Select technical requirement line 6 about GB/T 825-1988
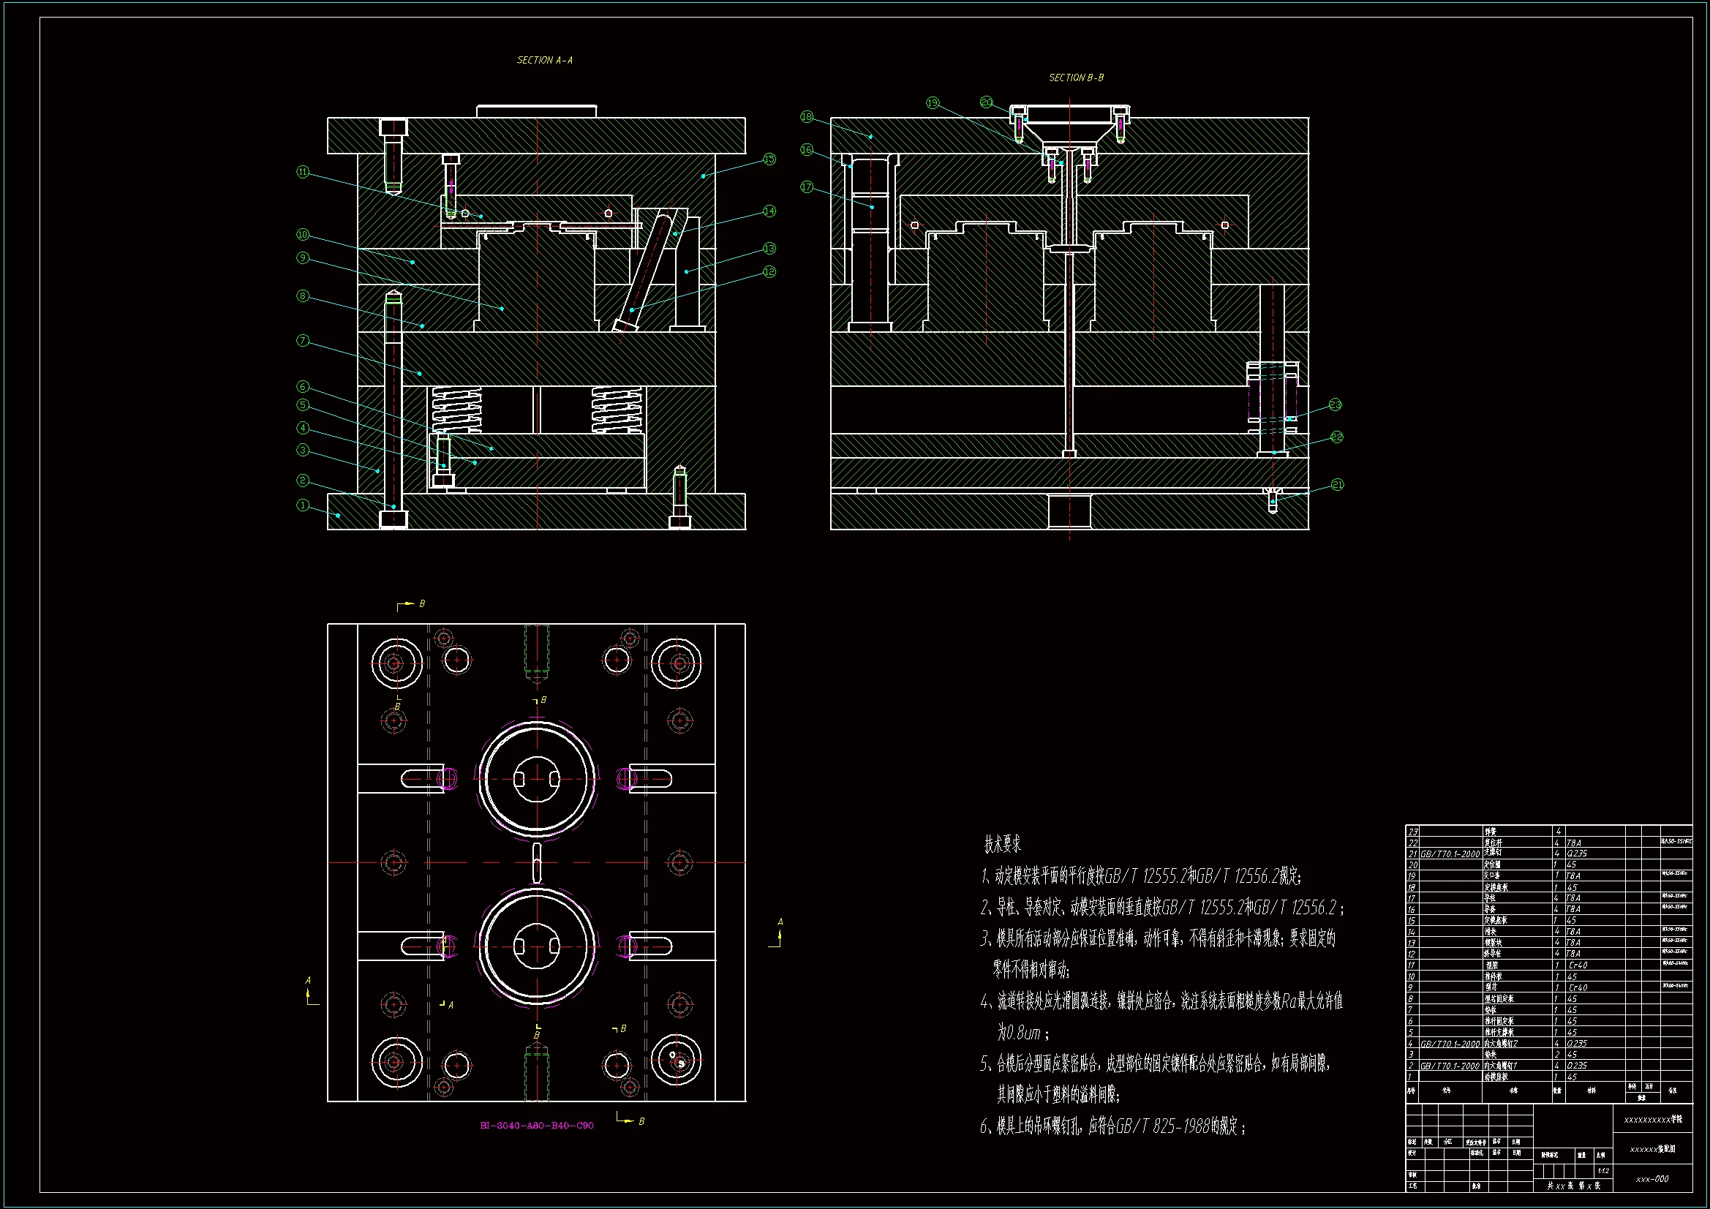The width and height of the screenshot is (1710, 1209). click(1112, 1126)
